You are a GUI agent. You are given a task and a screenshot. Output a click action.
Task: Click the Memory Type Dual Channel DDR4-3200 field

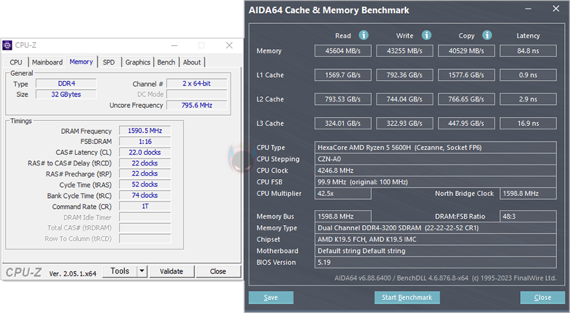click(435, 228)
